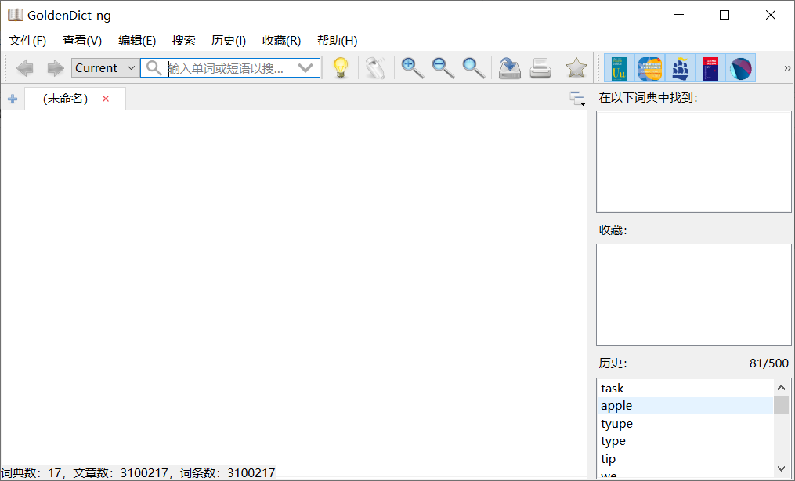795x481 pixels.
Task: Open the tab list dropdown button
Action: [577, 99]
